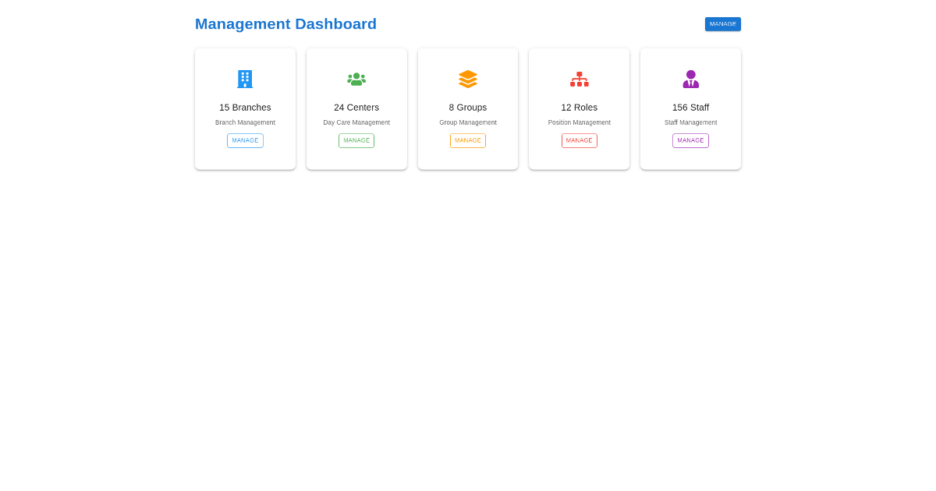Click the orange layers Groups icon
This screenshot has height=491, width=936.
click(x=468, y=79)
